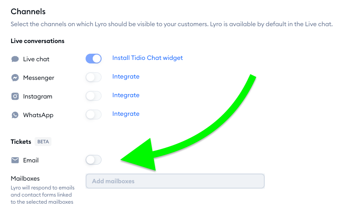The width and height of the screenshot is (353, 217).
Task: Switch on the WhatsApp channel toggle
Action: [x=94, y=114]
